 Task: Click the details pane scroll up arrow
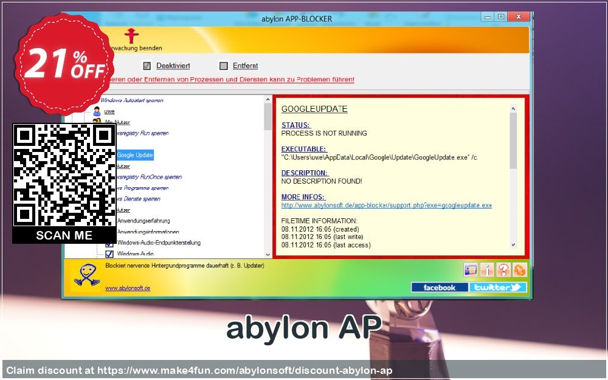click(513, 109)
